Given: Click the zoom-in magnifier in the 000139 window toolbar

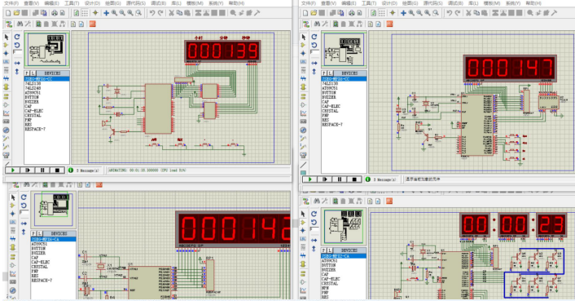Looking at the screenshot, I should (114, 13).
